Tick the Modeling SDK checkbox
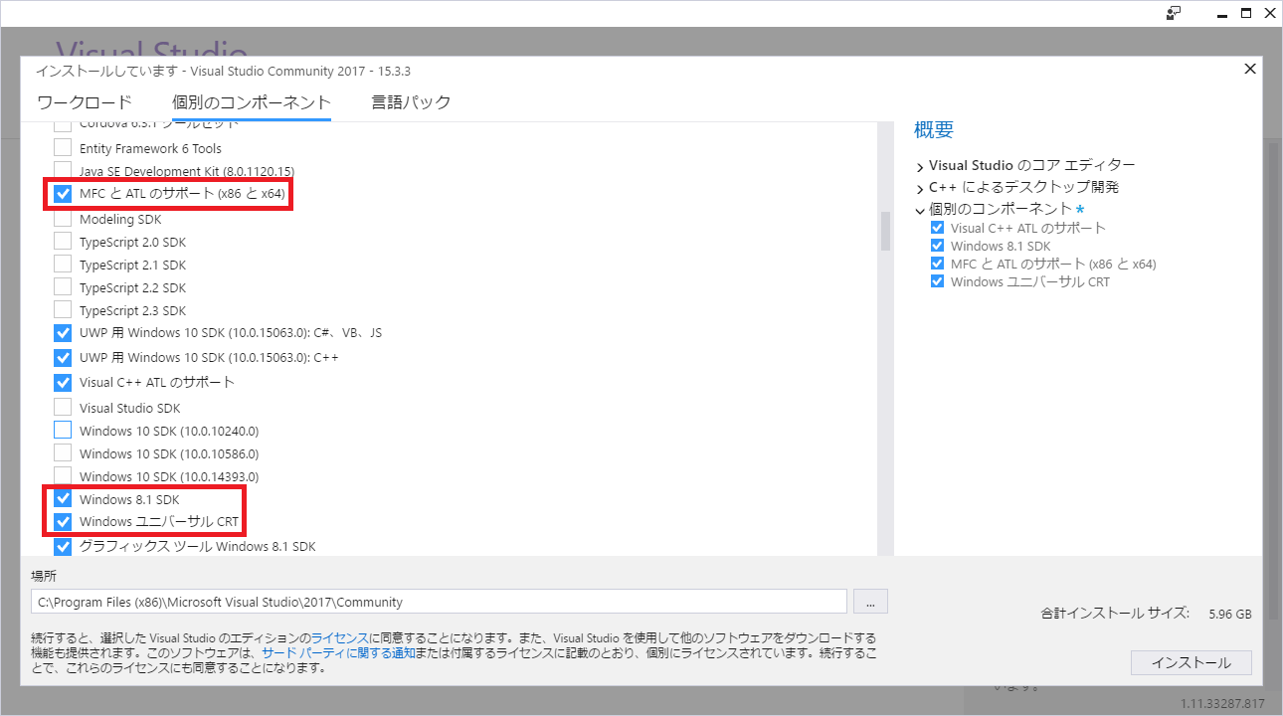 (63, 219)
